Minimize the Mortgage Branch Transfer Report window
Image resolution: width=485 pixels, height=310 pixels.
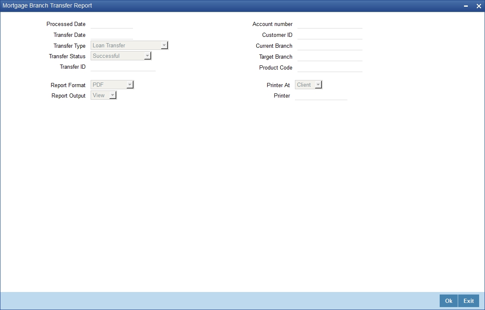[466, 6]
